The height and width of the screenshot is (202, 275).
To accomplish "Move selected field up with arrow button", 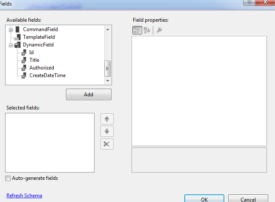I will (x=107, y=119).
